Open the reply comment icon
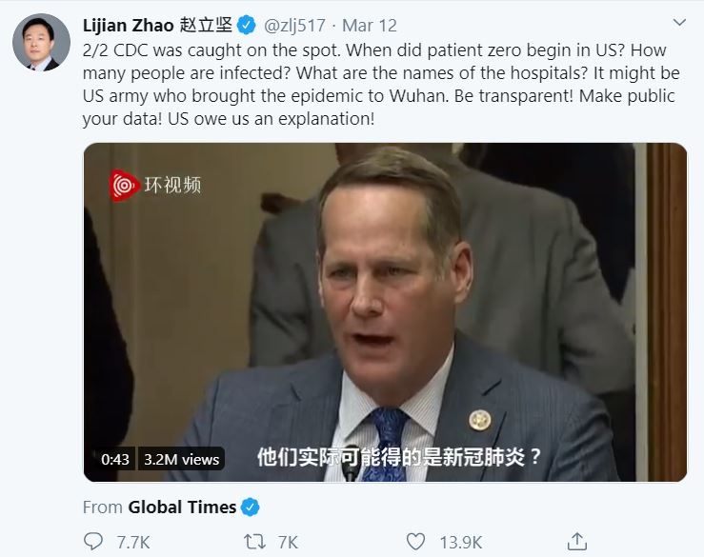 [x=93, y=542]
